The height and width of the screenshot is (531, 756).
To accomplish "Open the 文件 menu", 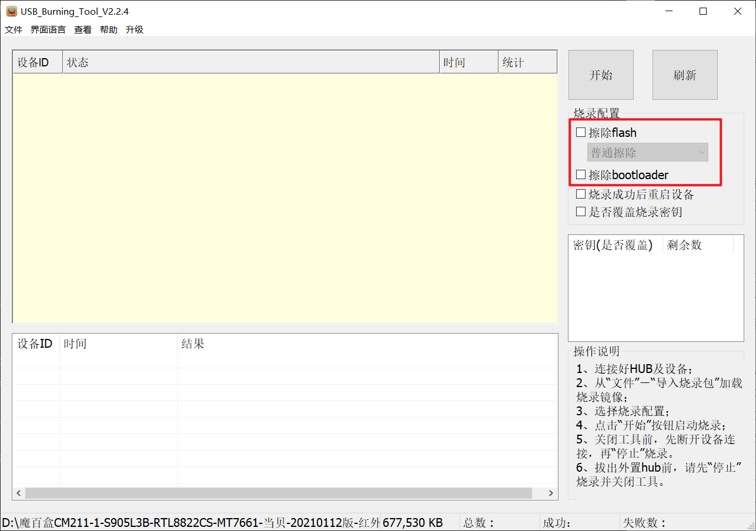I will pos(14,30).
